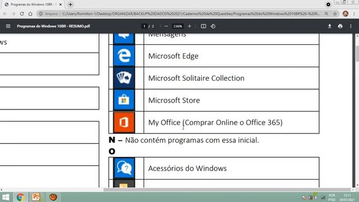Go to the browser home page
Viewport: 359px width, 202px height.
pos(30,13)
